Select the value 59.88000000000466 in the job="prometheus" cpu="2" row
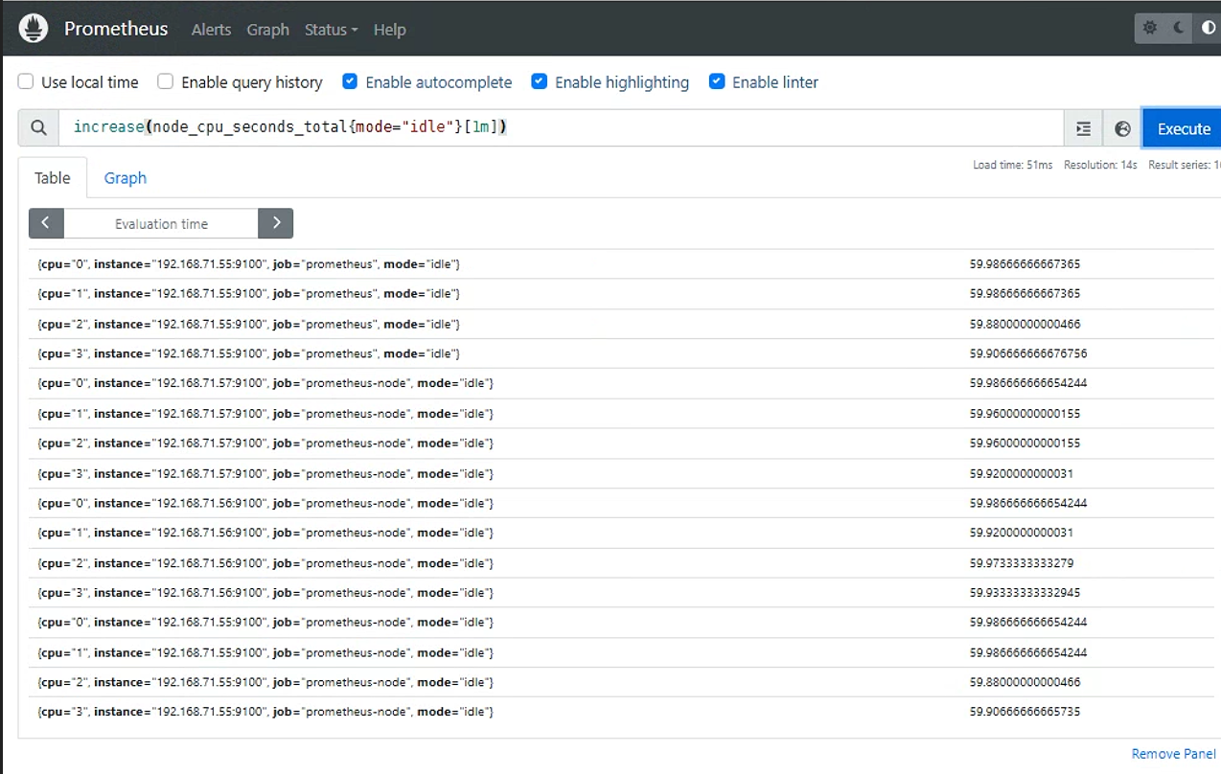This screenshot has height=774, width=1221. (x=1025, y=324)
